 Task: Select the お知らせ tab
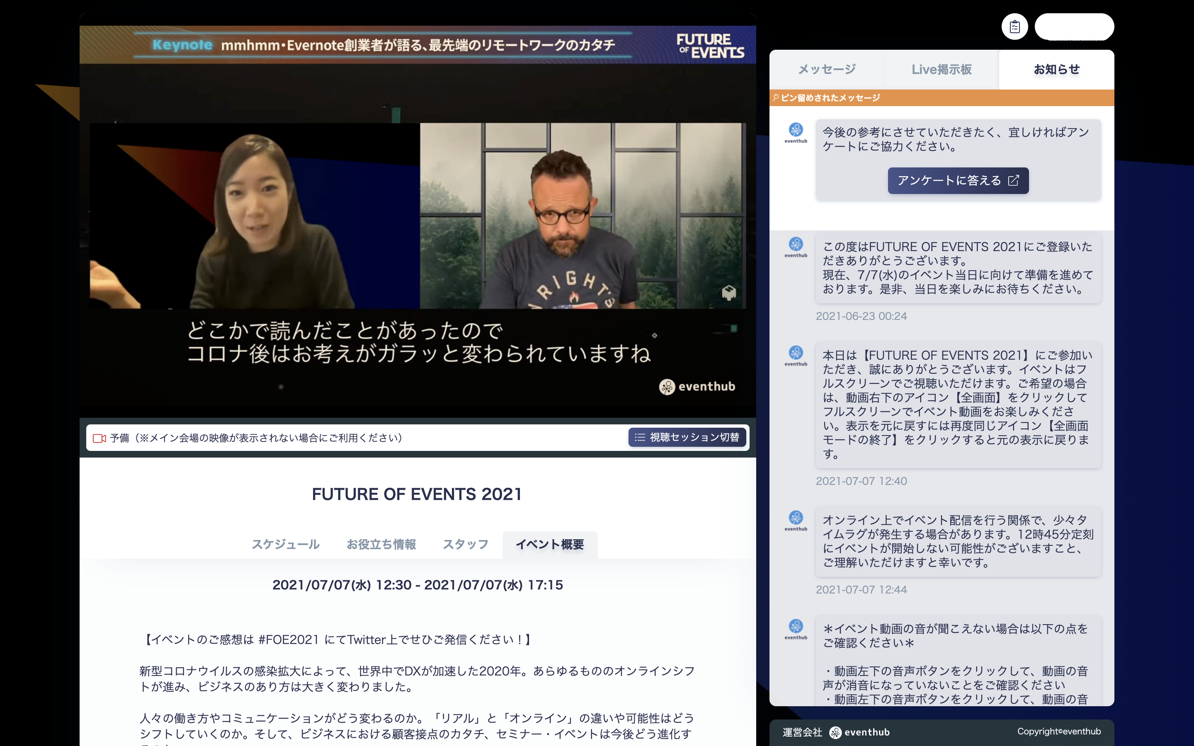[x=1056, y=70]
